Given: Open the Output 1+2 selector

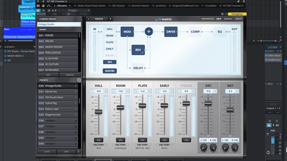Looking at the screenshot, I should [x=273, y=108].
